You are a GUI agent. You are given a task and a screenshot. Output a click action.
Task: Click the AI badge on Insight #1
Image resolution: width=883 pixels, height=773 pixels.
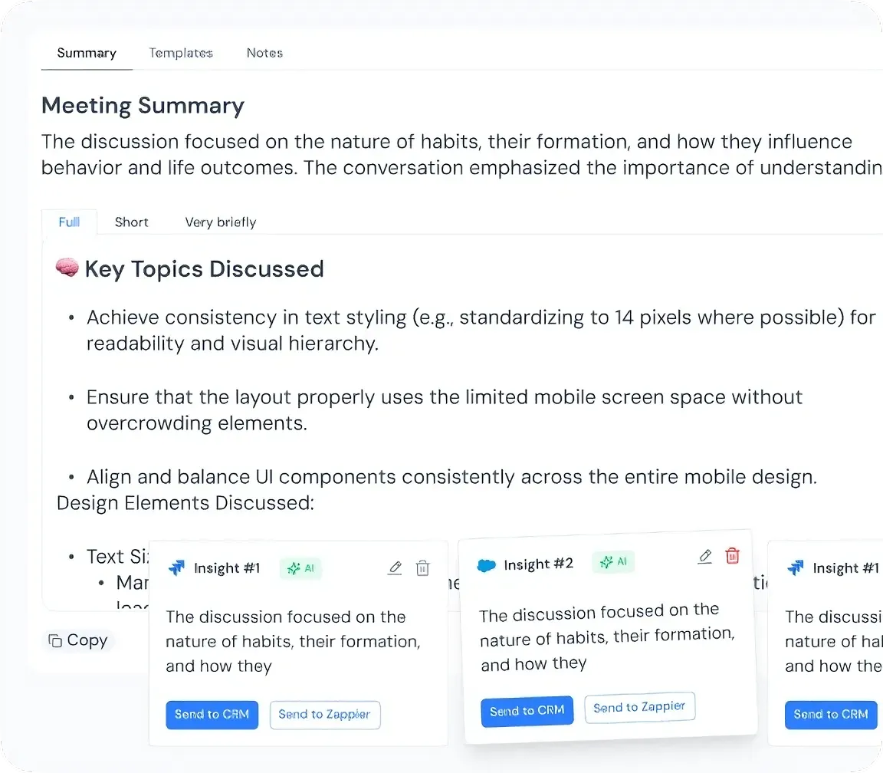tap(300, 568)
